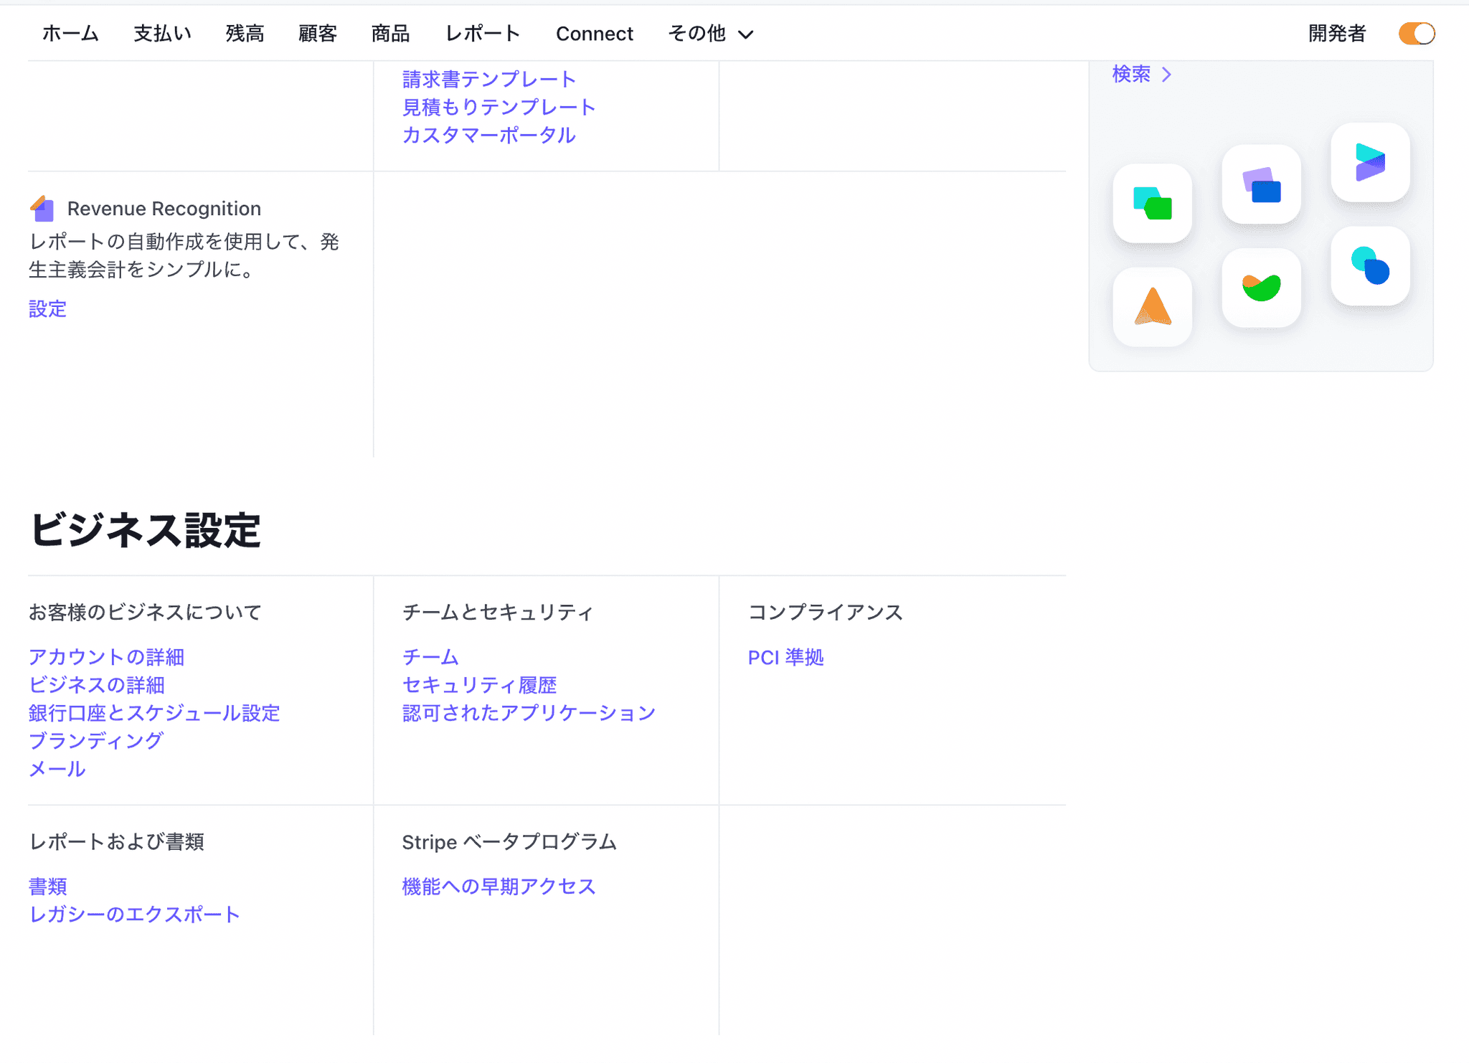Viewport: 1469px width, 1063px height.
Task: Click the orange triangle app icon
Action: click(1152, 307)
